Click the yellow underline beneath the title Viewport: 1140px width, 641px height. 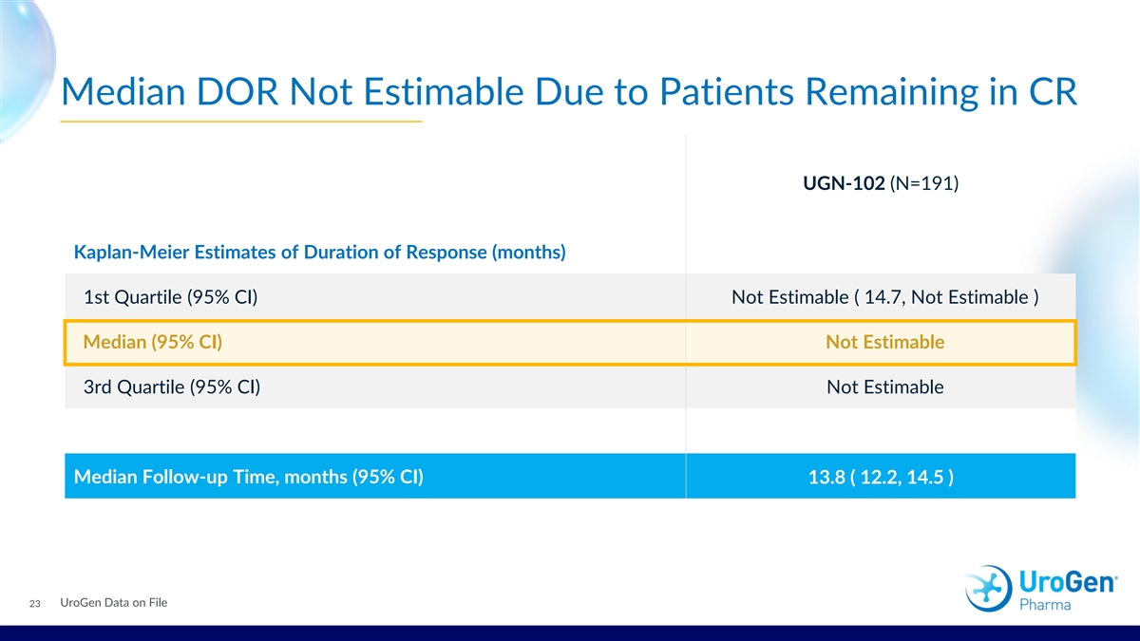240,123
